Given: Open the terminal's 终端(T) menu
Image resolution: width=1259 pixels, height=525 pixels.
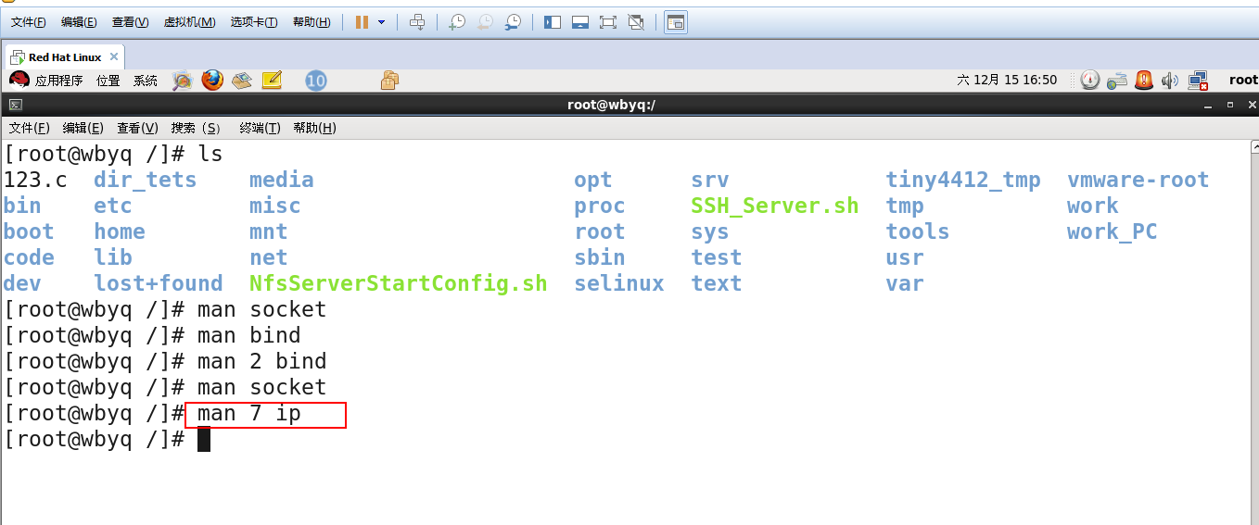Looking at the screenshot, I should pos(260,128).
